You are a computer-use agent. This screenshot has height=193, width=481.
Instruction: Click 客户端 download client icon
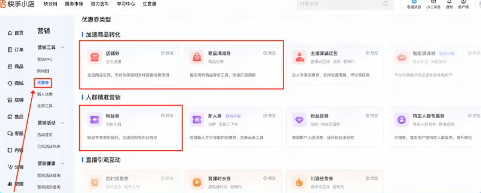point(463,2)
